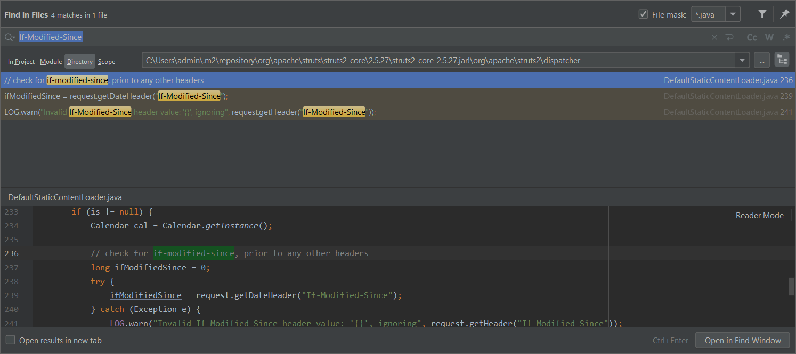Viewport: 796px width, 354px height.
Task: Pin the Find in Files window
Action: pyautogui.click(x=784, y=14)
